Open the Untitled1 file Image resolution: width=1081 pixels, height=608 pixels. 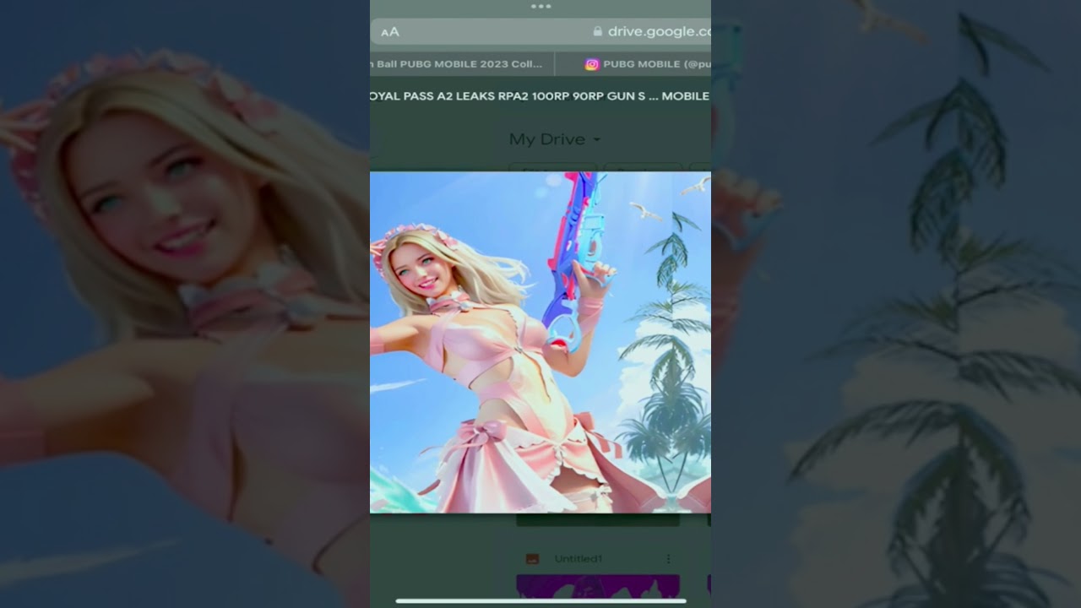(579, 559)
